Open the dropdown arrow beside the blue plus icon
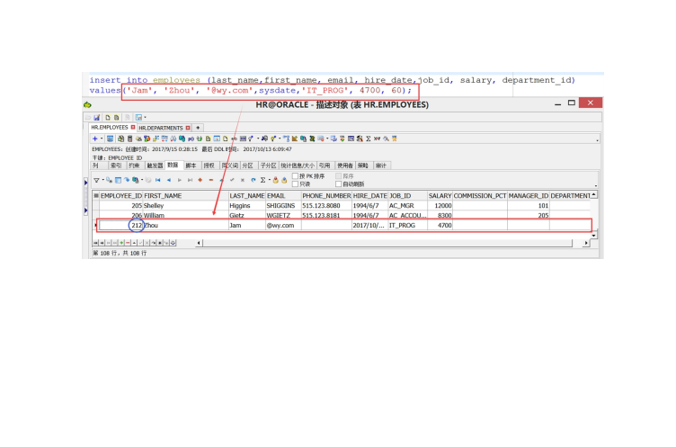676x447 pixels. (102, 139)
